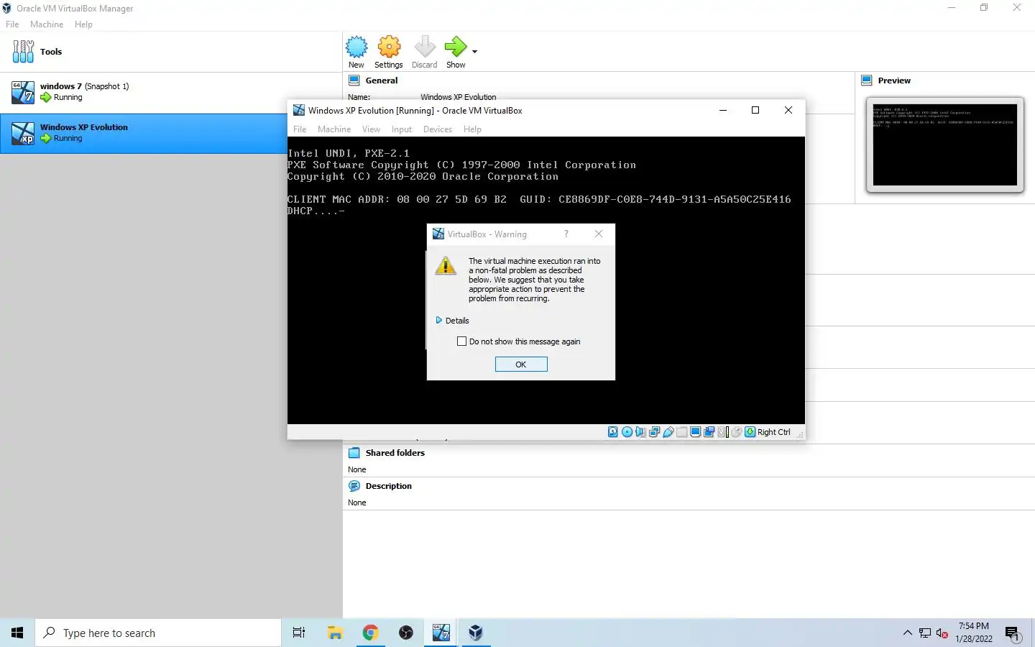Screen dimensions: 1035x647
Task: Click the muted volume tray icon
Action: tap(942, 633)
